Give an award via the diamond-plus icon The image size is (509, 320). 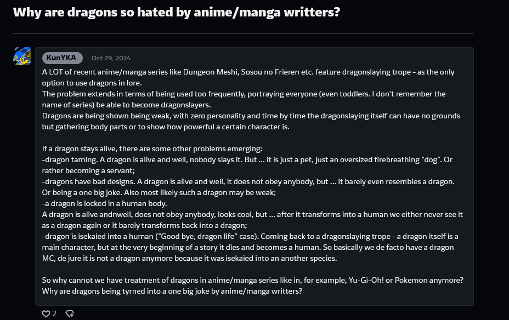point(70,313)
